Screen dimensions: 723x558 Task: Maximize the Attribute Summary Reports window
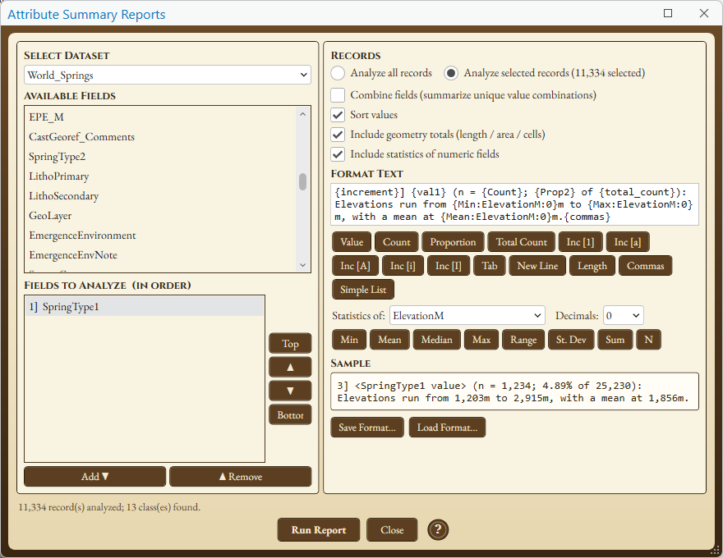click(x=667, y=13)
